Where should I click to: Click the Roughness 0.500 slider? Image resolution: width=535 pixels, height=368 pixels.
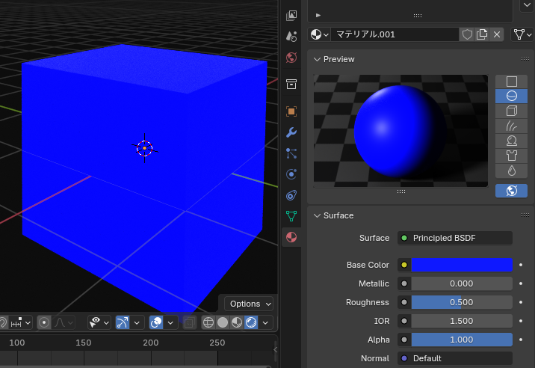(462, 302)
